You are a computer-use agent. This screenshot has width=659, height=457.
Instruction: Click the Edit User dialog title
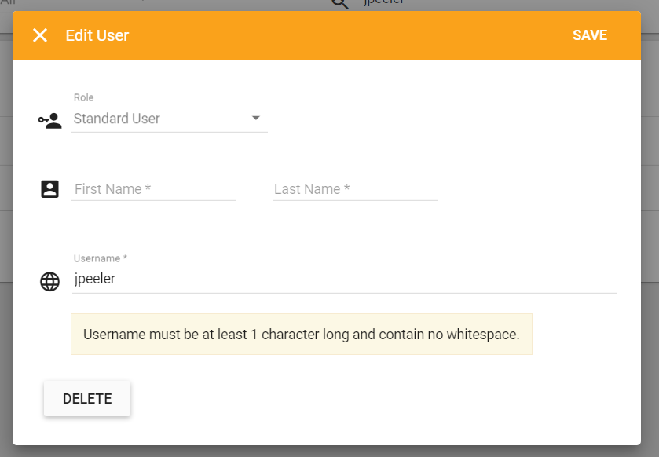[x=97, y=35]
